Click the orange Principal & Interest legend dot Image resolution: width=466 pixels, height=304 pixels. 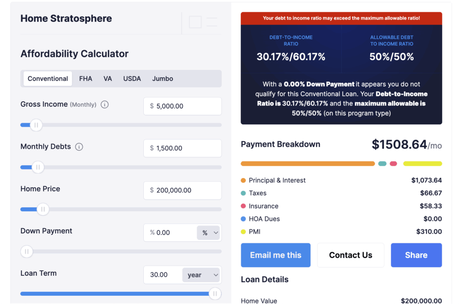point(243,180)
